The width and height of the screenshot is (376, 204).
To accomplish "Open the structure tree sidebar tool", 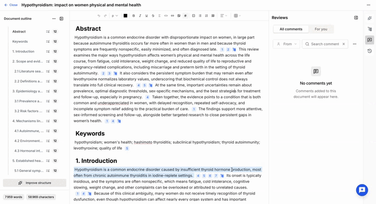I will 370,29.
